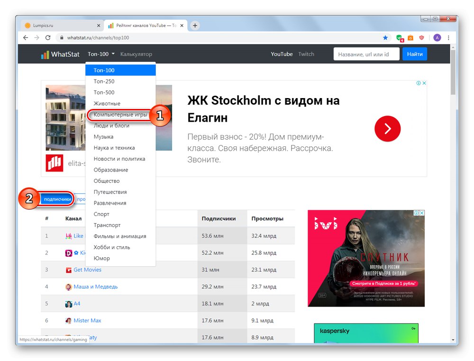The height and width of the screenshot is (361, 474).
Task: Switch to YouTube platform
Action: (282, 54)
